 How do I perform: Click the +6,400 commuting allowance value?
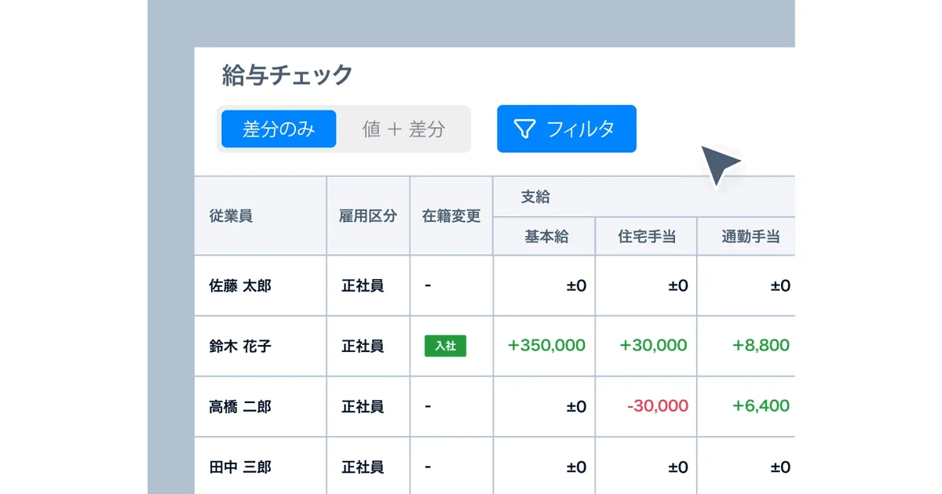tap(758, 406)
